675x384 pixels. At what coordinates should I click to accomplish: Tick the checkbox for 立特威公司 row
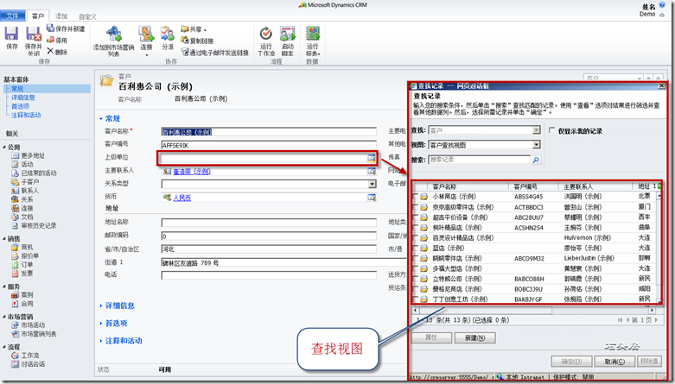[x=416, y=279]
